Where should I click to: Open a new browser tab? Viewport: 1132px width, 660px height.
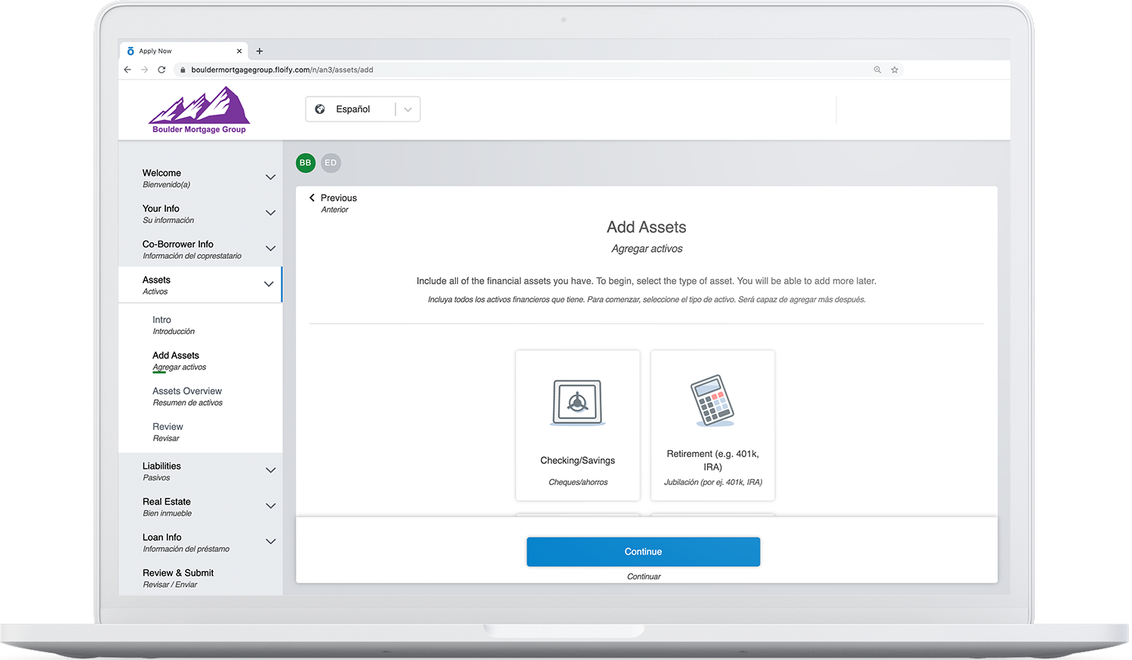click(x=260, y=51)
